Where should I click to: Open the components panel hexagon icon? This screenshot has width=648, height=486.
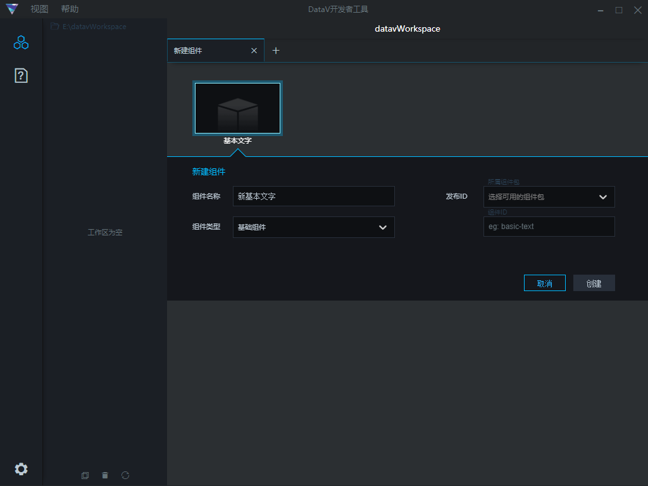tap(21, 42)
